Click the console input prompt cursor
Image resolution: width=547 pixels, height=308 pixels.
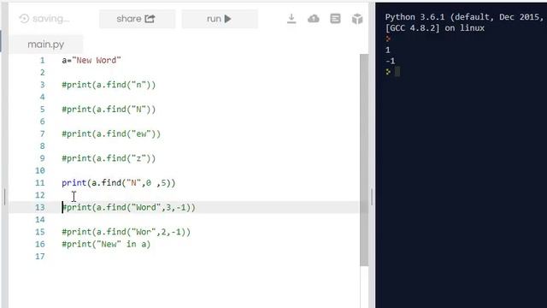(397, 72)
